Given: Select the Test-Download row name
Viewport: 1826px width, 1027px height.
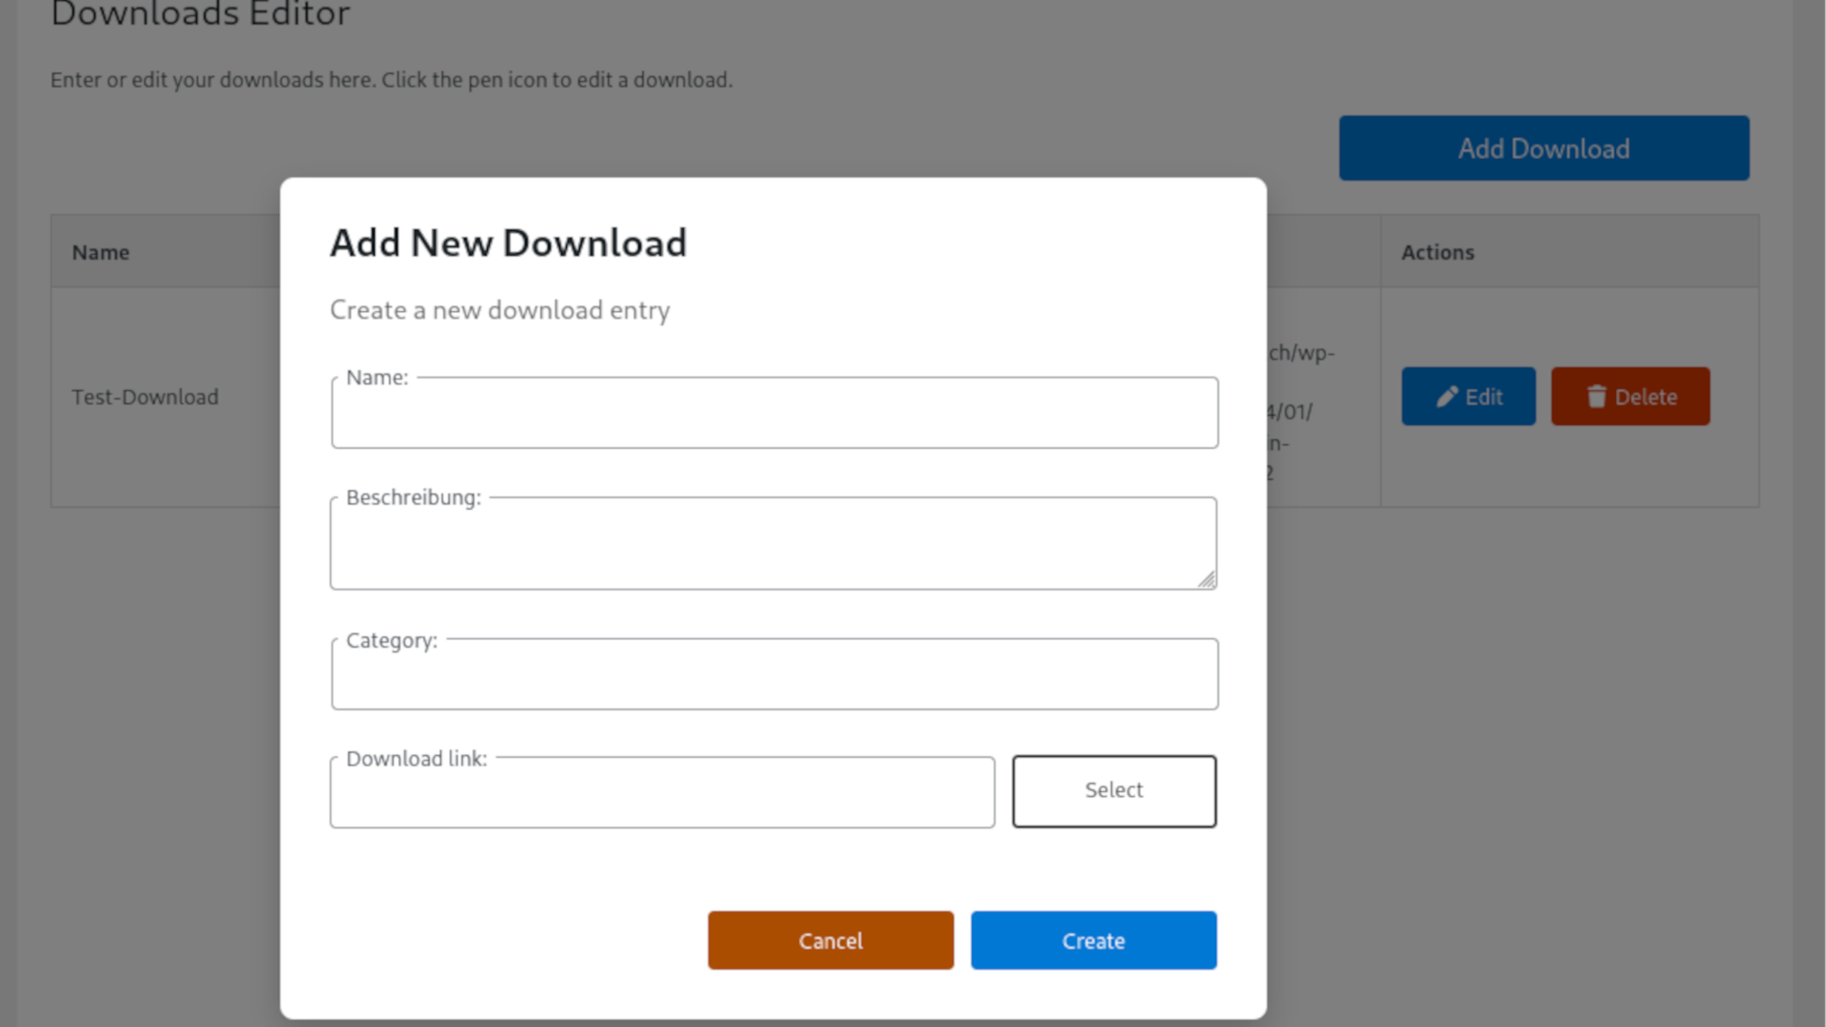Looking at the screenshot, I should click(x=145, y=397).
